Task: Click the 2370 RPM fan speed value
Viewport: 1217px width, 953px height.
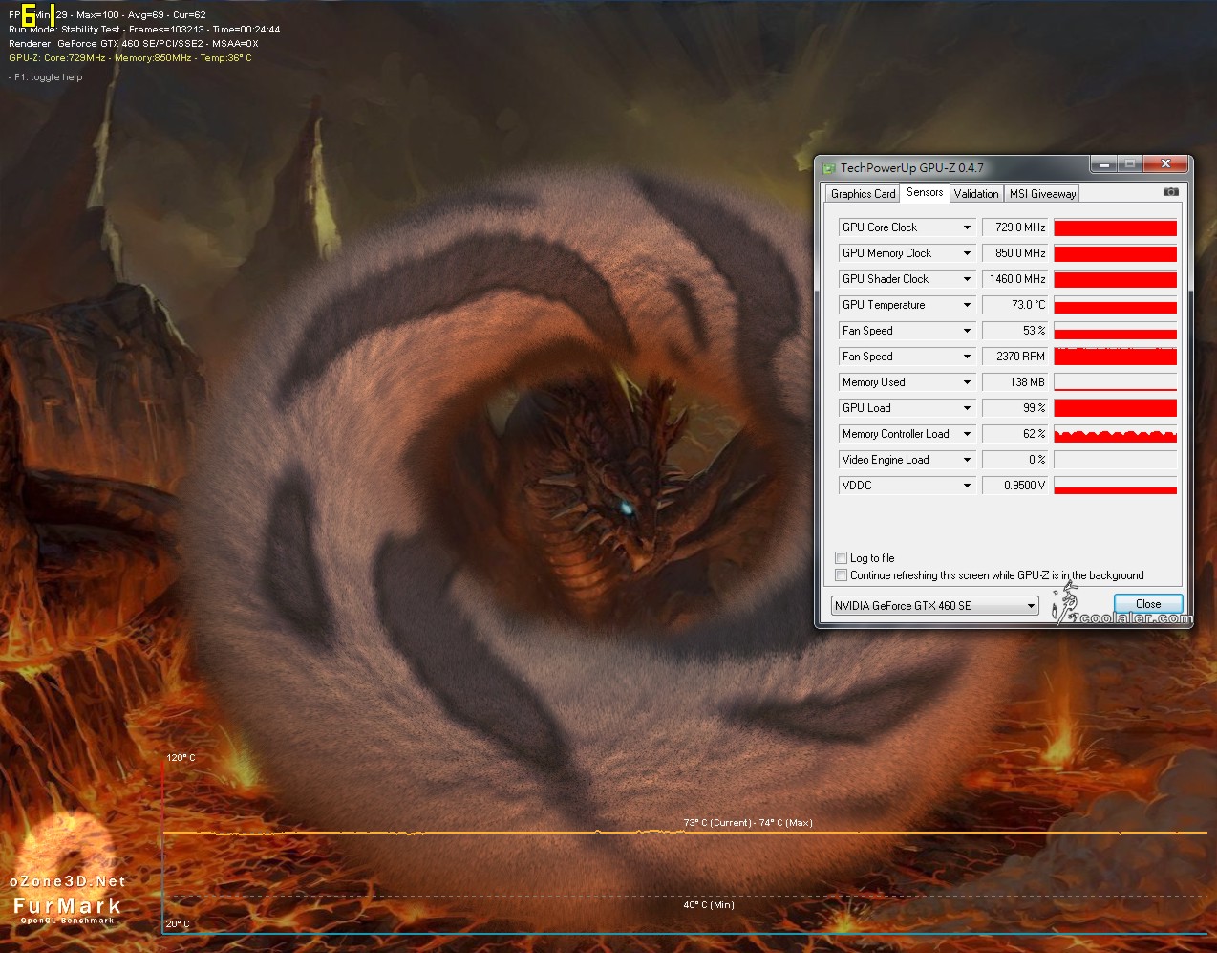Action: coord(1015,357)
